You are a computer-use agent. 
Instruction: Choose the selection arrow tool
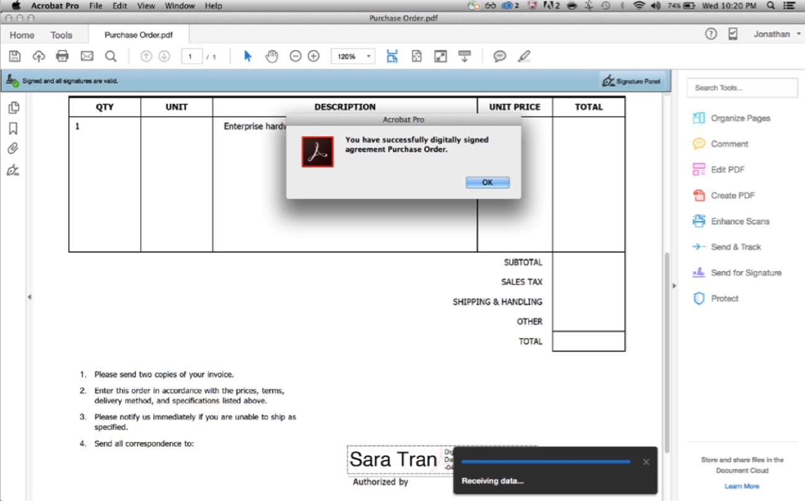pyautogui.click(x=248, y=56)
